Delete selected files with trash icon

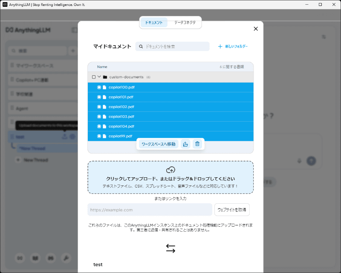[197, 144]
